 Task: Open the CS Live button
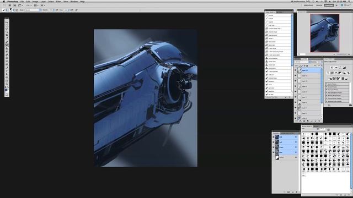pyautogui.click(x=345, y=5)
